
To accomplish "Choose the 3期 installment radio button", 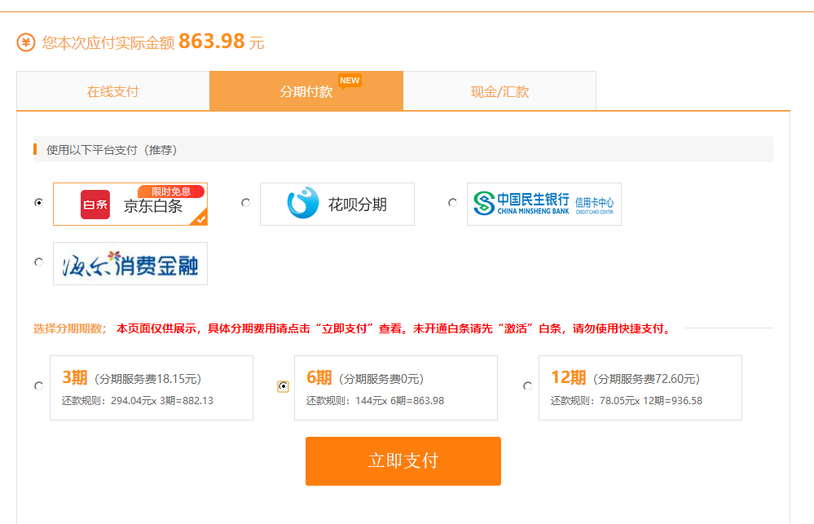I will (38, 386).
